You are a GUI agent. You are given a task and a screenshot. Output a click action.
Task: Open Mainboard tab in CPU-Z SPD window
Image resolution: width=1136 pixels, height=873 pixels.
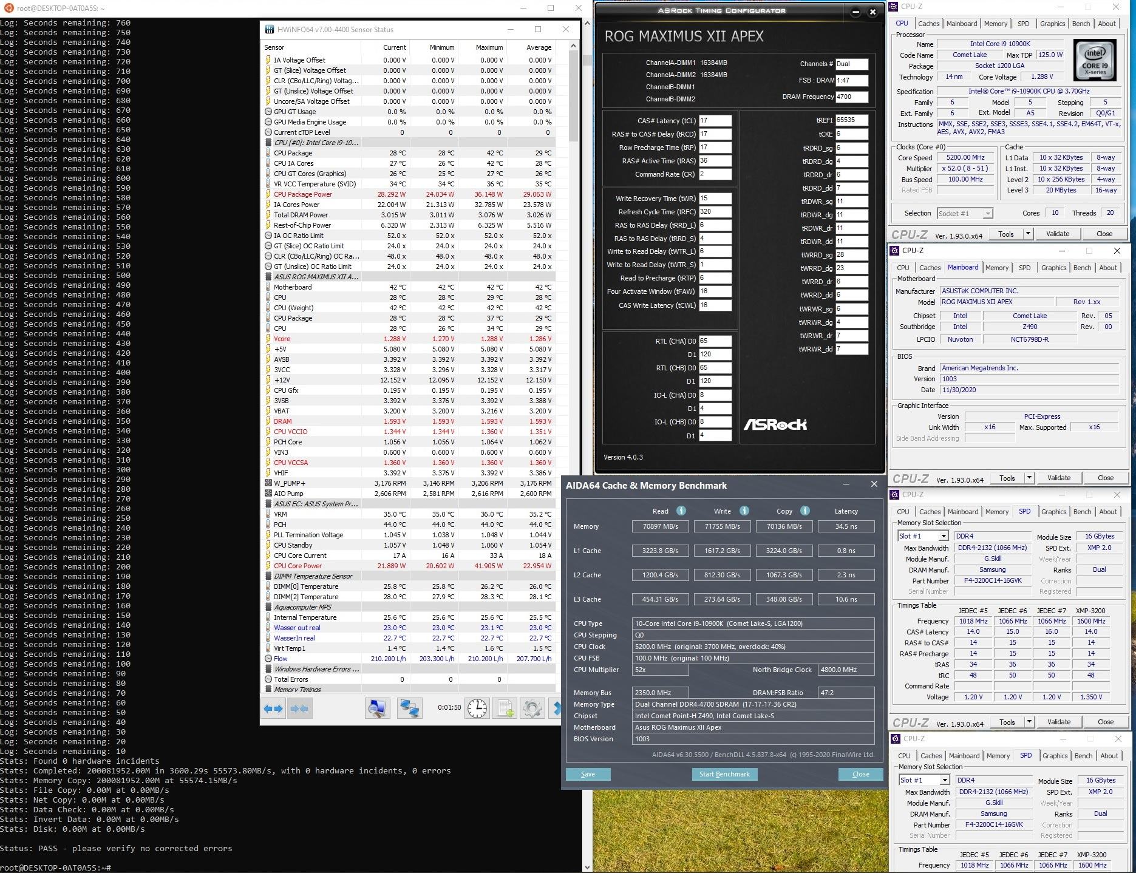click(x=963, y=512)
